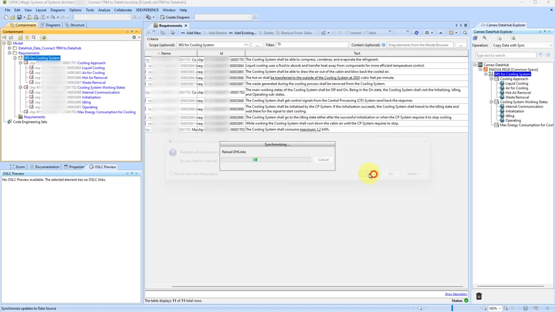
Task: Click the synchronize icon in DataHub Explorer toolbar
Action: 513,38
